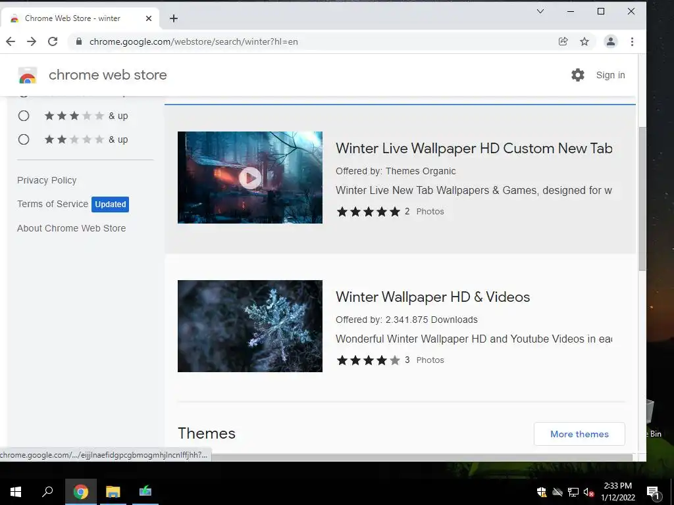Reload the Chrome Web Store page
Image resolution: width=674 pixels, height=505 pixels.
tap(53, 41)
